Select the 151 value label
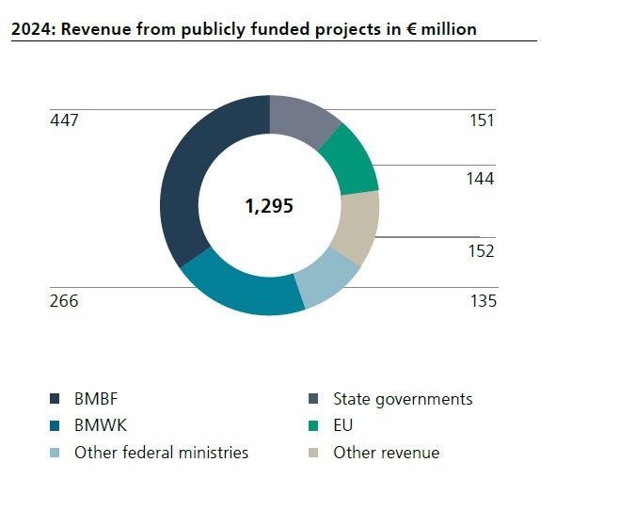 click(481, 120)
